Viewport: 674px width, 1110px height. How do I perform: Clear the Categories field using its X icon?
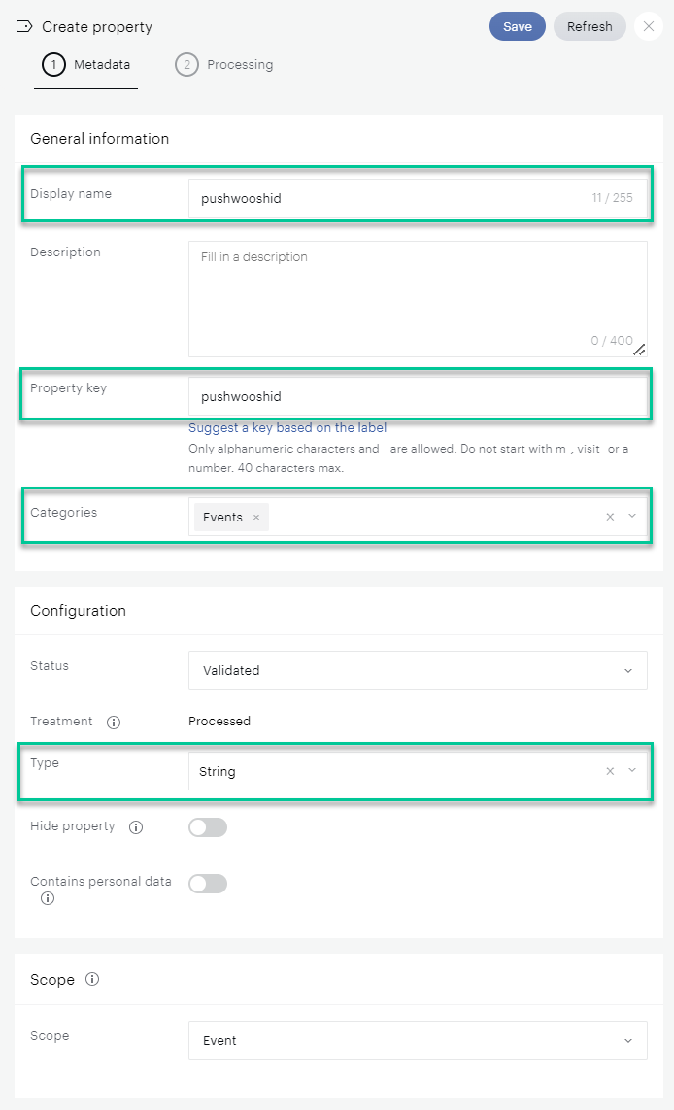(609, 516)
